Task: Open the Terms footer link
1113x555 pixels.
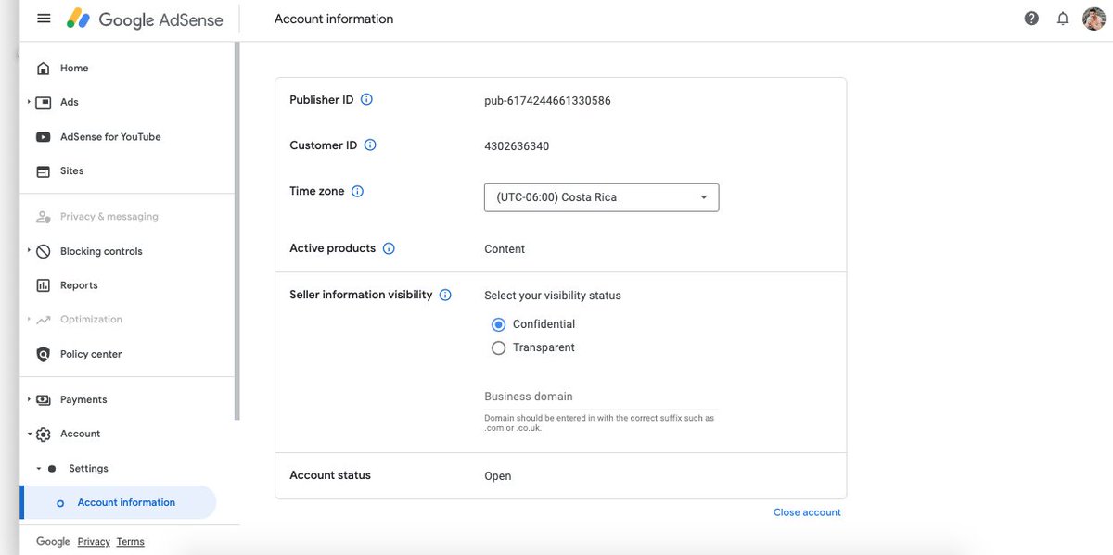Action: pyautogui.click(x=131, y=542)
